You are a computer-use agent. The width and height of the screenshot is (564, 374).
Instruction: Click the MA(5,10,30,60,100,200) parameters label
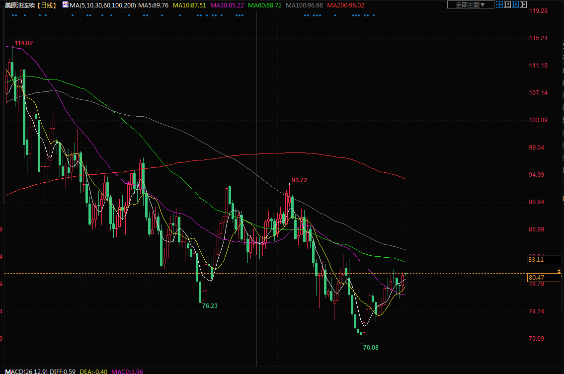(103, 4)
